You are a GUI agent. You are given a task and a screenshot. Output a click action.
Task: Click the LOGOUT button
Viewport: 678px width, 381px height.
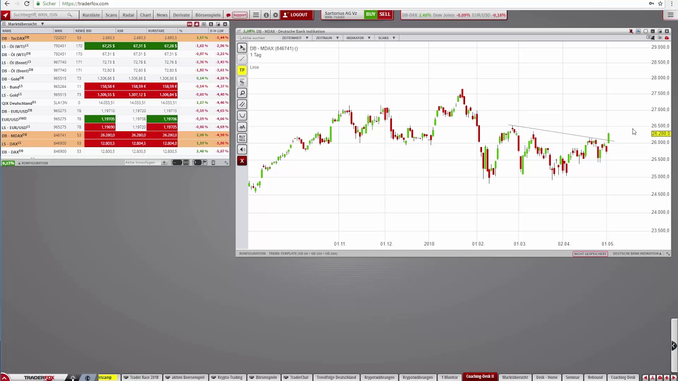coord(295,15)
